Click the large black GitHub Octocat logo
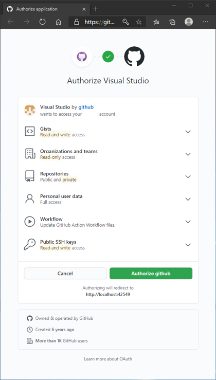Screen dimensions: 216x380 (134, 57)
